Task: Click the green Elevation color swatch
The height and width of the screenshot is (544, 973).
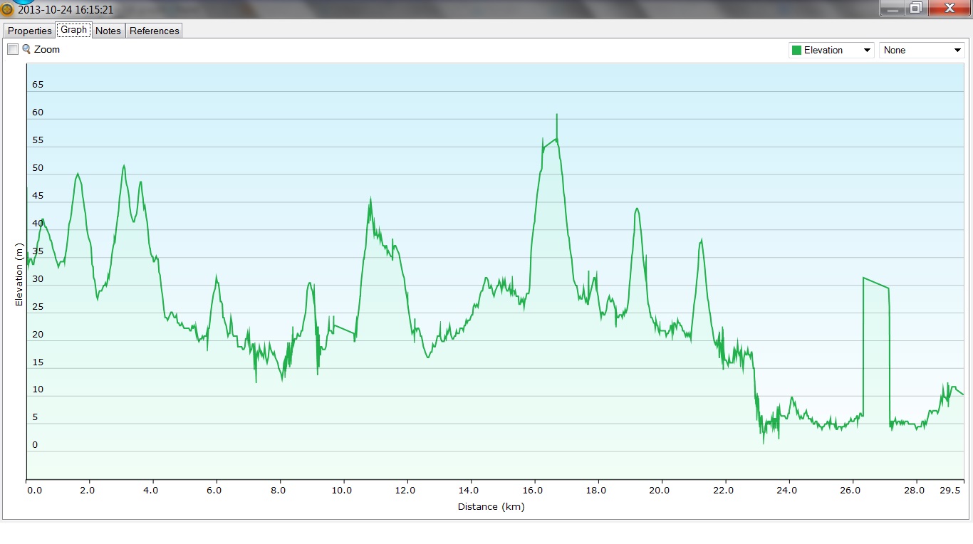Action: click(x=796, y=50)
